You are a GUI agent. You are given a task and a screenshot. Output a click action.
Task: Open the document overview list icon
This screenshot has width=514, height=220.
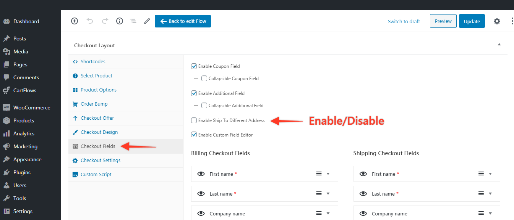(133, 21)
